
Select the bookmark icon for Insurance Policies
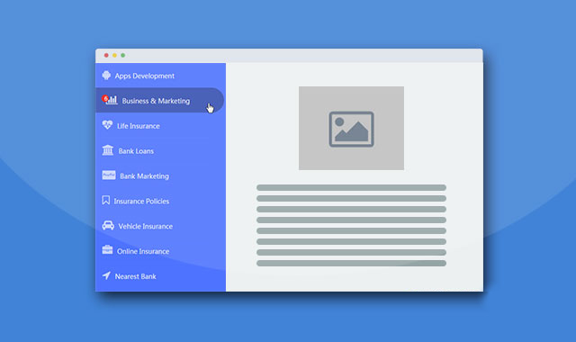(x=106, y=200)
